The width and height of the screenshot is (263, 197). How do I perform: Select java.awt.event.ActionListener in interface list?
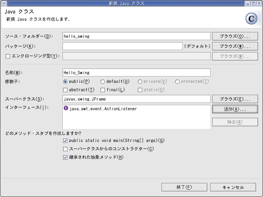[x=103, y=109]
